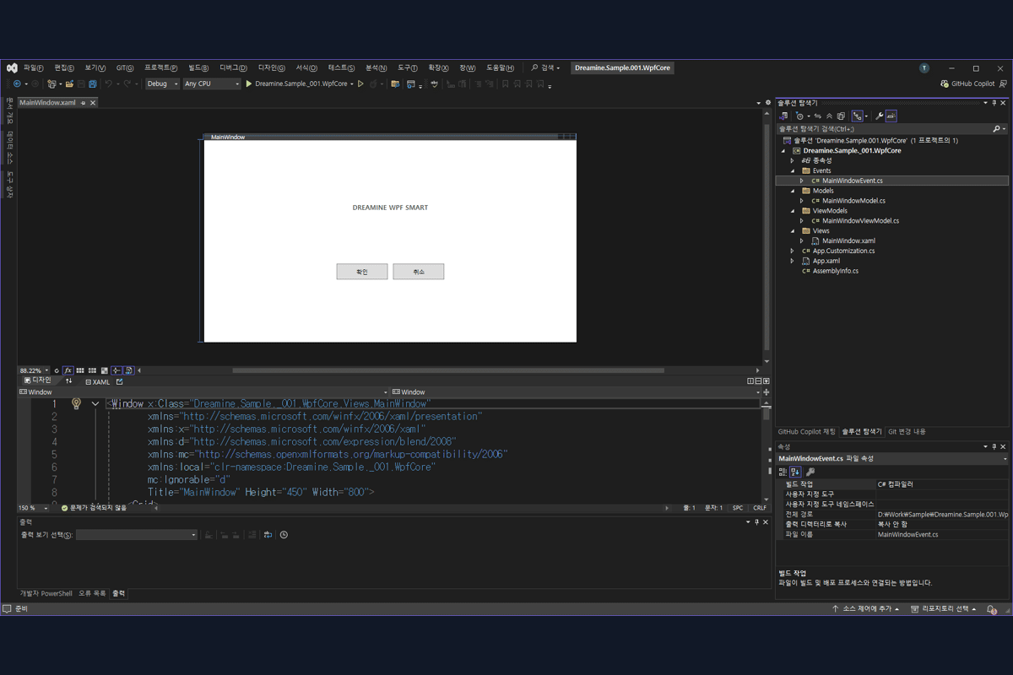Click the Visual Studio logo icon
Image resolution: width=1013 pixels, height=675 pixels.
(x=12, y=67)
